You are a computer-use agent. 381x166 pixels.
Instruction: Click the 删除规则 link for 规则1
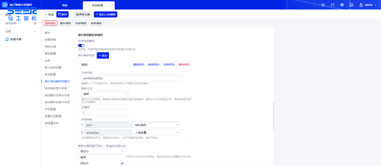(x=184, y=64)
